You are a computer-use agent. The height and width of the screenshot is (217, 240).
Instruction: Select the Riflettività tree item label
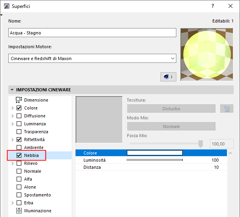(x=34, y=140)
